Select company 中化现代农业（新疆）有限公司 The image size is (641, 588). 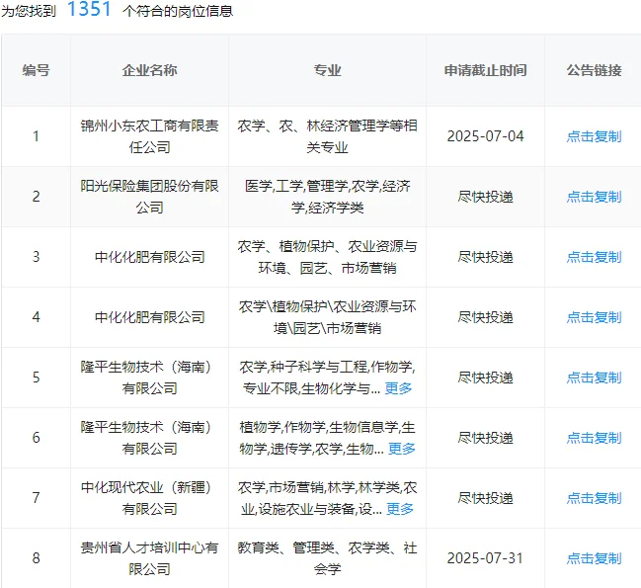point(149,498)
